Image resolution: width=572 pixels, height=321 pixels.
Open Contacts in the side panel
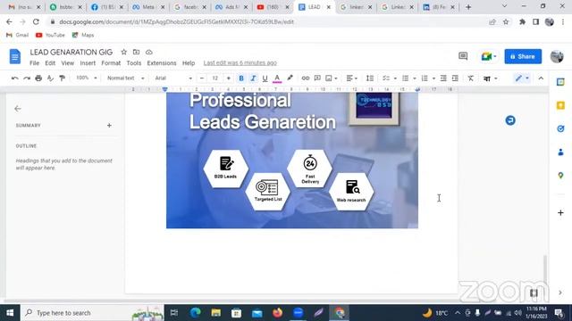coord(560,152)
